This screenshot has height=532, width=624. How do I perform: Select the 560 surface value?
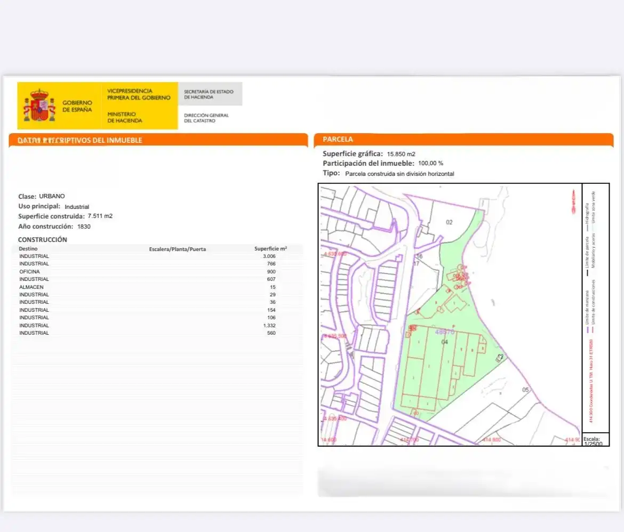point(271,333)
